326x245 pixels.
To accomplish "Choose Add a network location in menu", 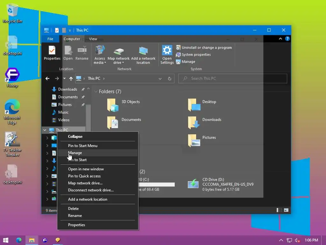I will (98, 199).
